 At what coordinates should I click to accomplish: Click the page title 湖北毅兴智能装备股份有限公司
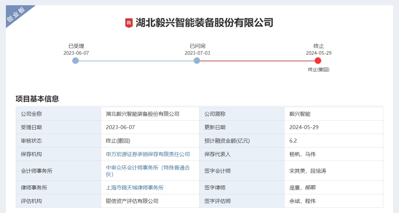(204, 23)
